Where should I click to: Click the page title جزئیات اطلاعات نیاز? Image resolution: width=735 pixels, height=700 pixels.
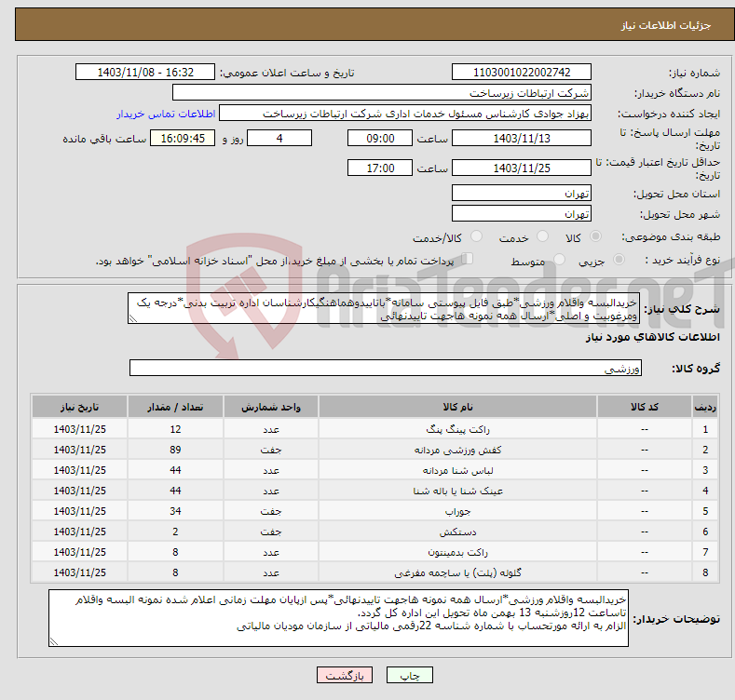(x=666, y=25)
